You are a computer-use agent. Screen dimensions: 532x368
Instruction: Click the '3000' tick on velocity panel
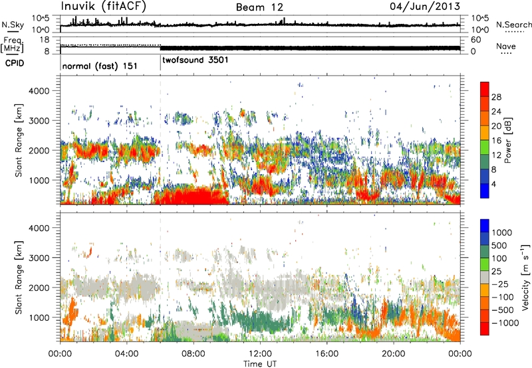point(39,258)
